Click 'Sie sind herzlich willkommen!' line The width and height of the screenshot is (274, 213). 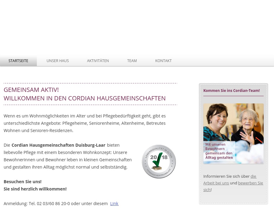point(35,189)
